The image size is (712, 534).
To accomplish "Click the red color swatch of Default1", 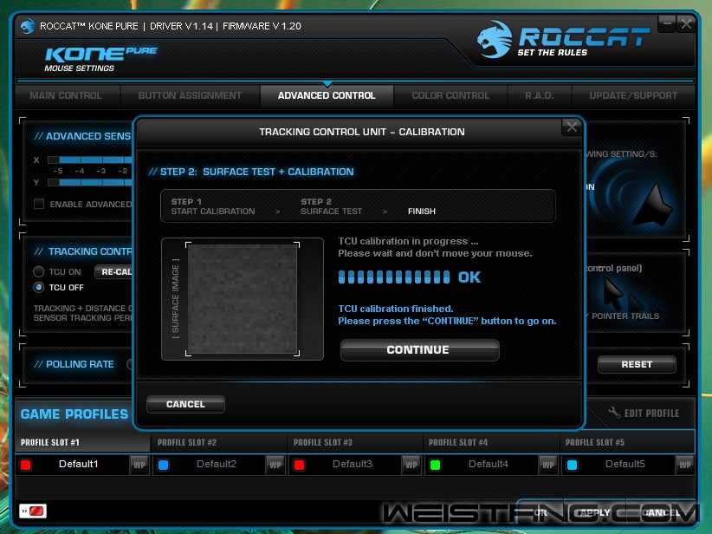I will (x=26, y=465).
